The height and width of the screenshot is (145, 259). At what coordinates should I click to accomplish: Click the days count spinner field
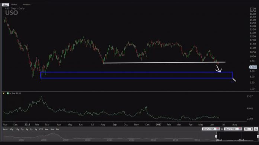(x=249, y=129)
